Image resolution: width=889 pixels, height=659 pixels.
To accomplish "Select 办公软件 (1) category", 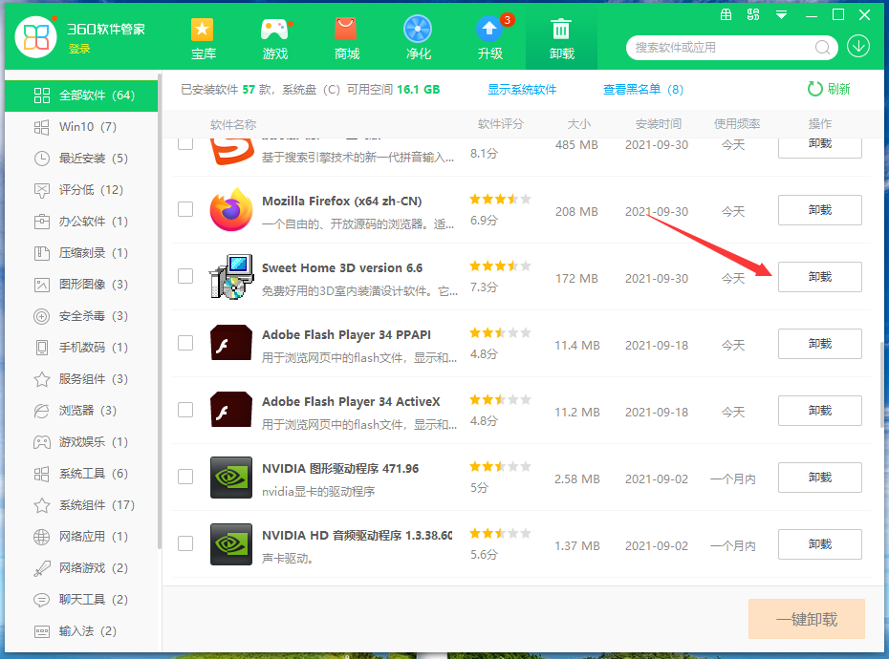I will (81, 222).
